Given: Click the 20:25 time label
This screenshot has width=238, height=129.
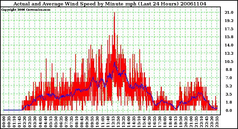Looking at the screenshot, I should 186,122.
